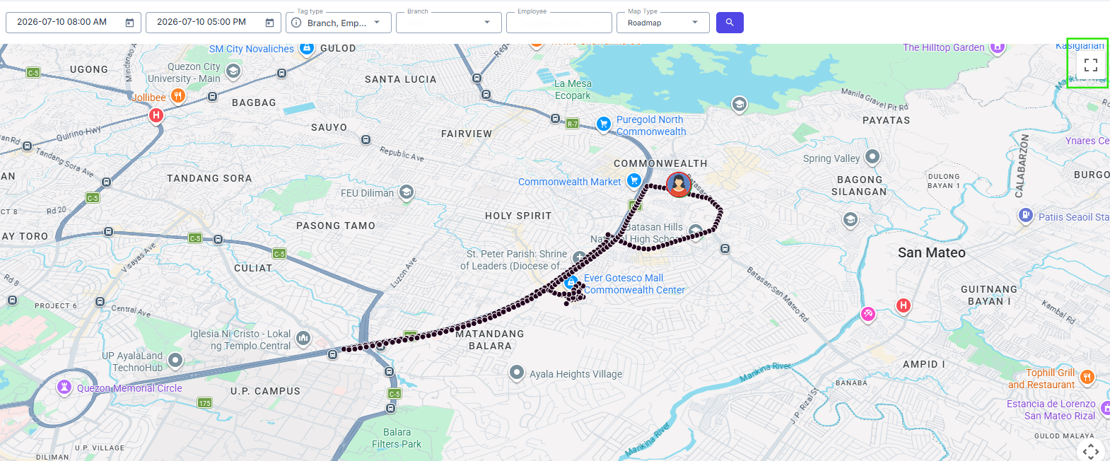Click the Puregold North Commonwealth cart pin
1110x461 pixels.
(x=603, y=124)
